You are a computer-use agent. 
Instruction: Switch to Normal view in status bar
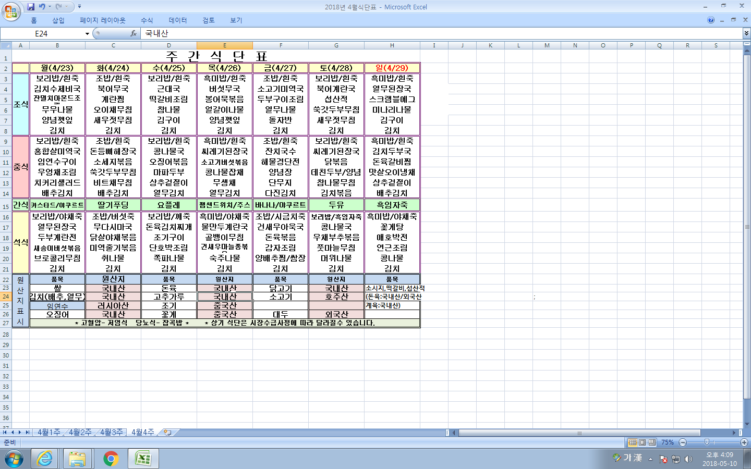[633, 442]
